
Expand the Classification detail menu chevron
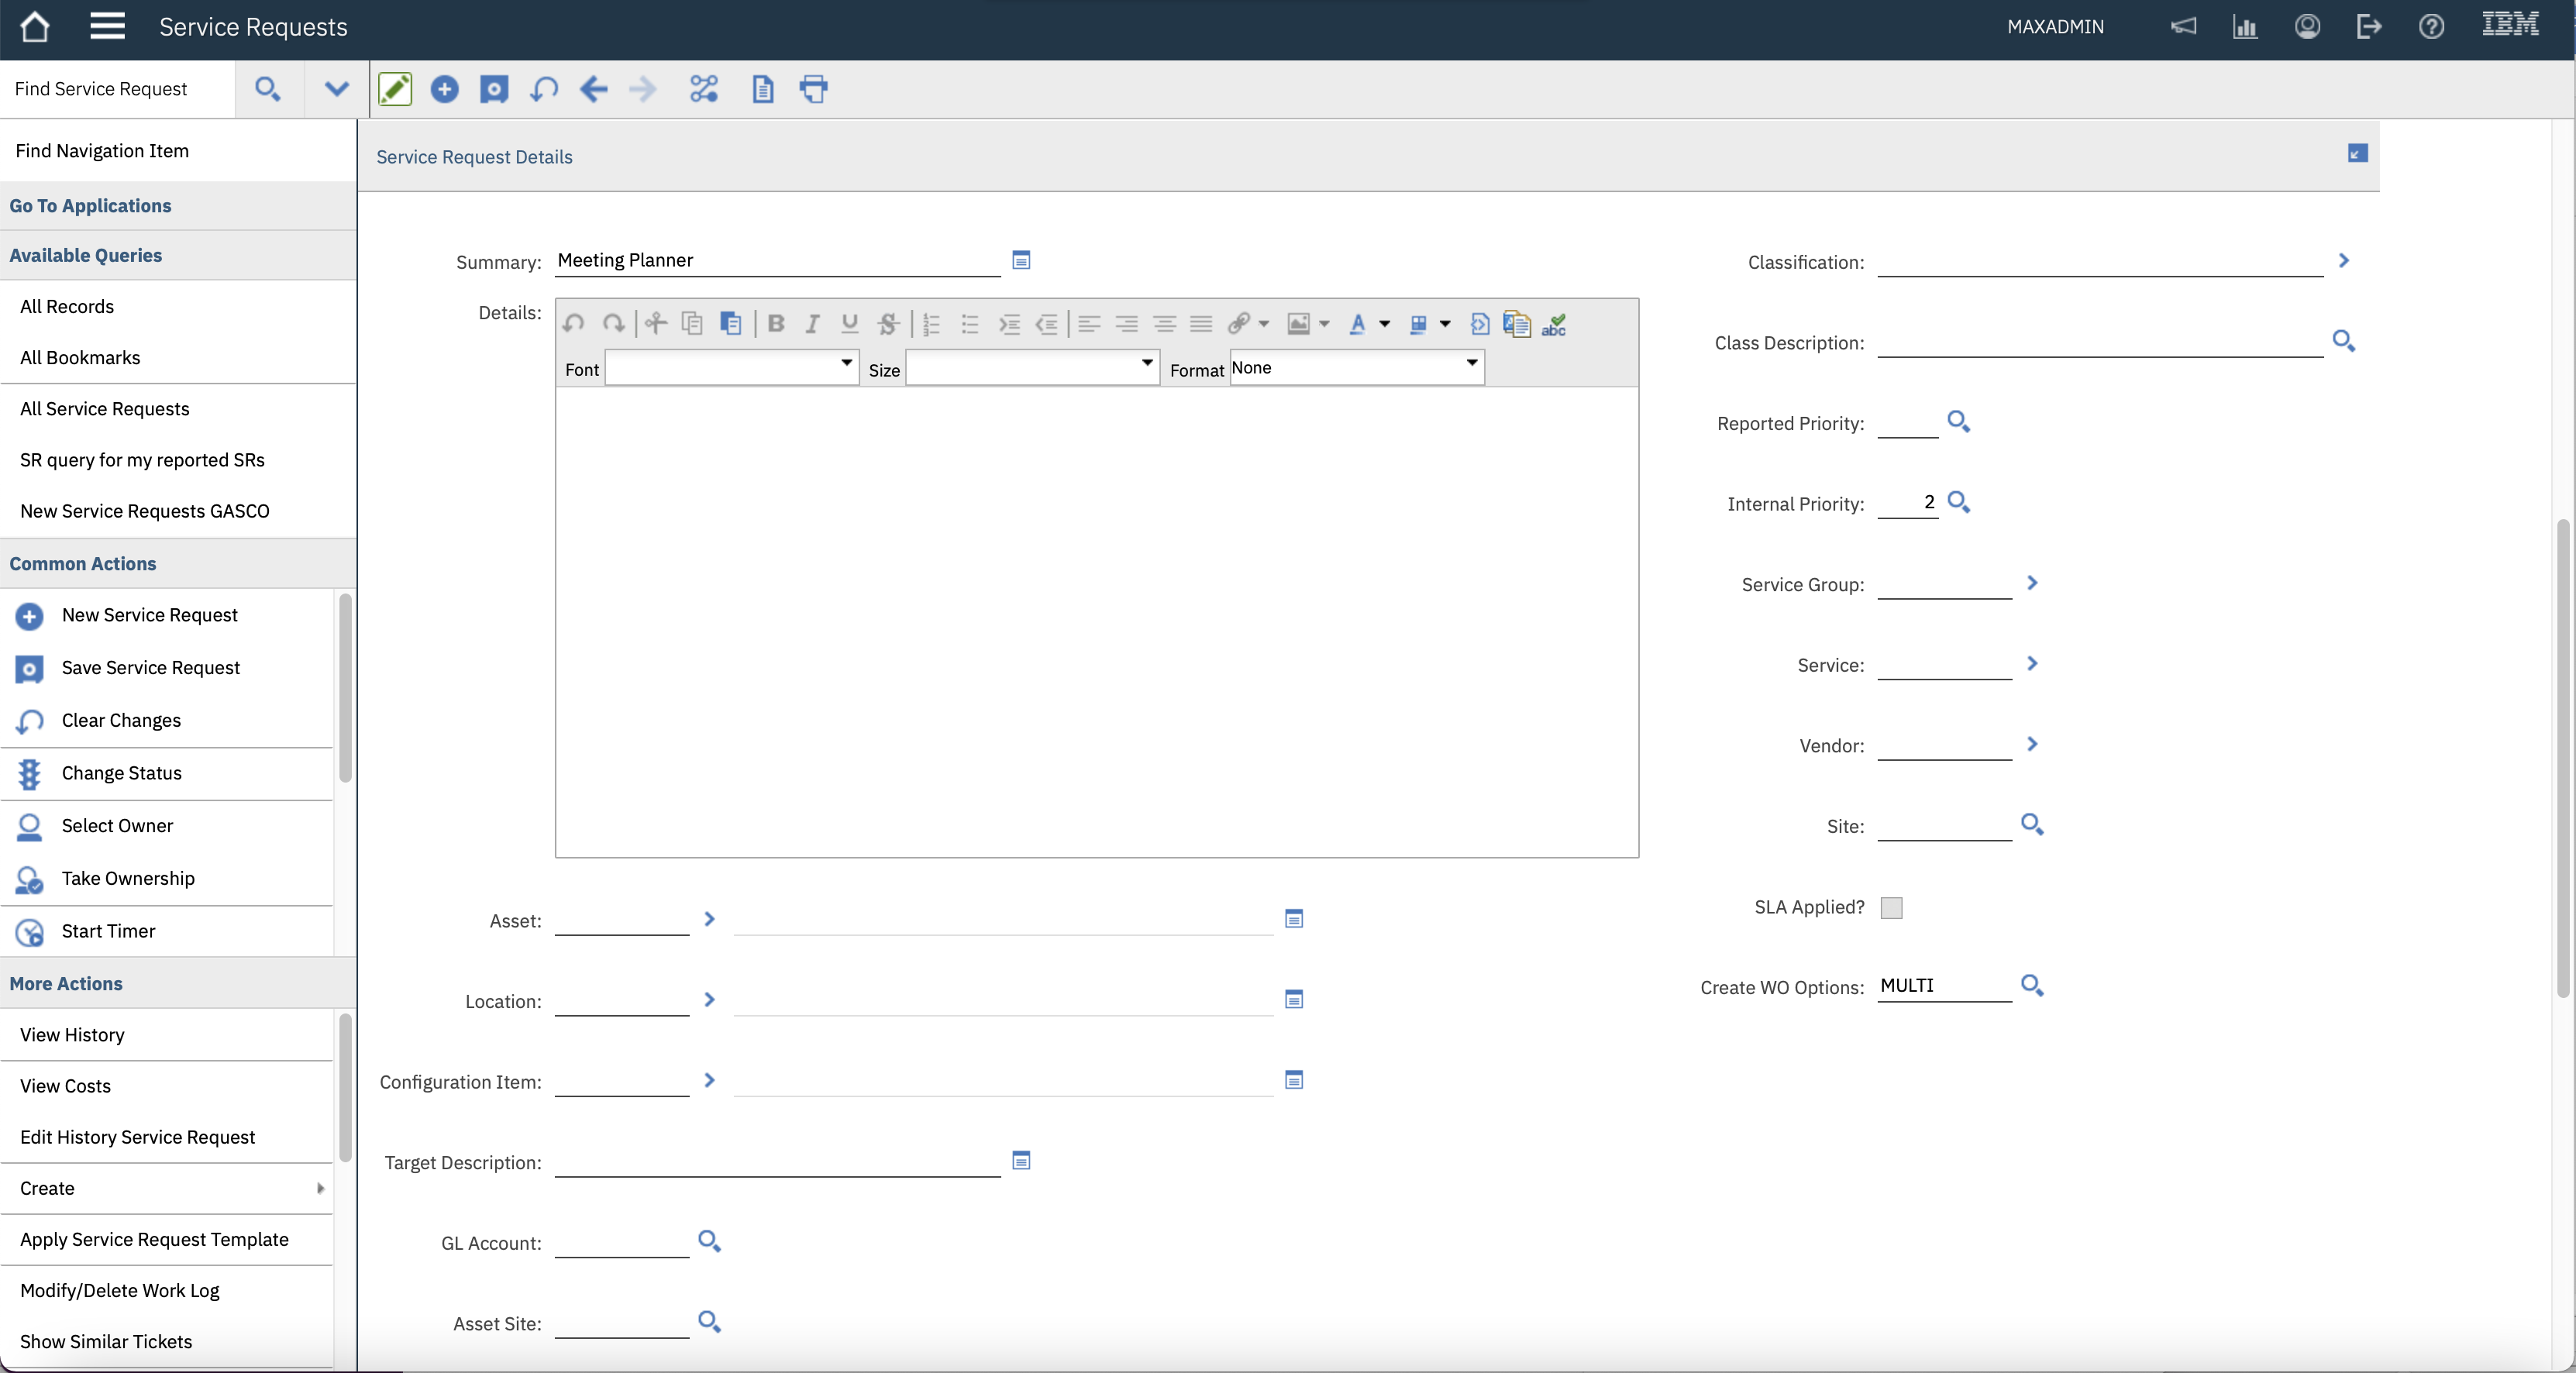pos(2343,260)
